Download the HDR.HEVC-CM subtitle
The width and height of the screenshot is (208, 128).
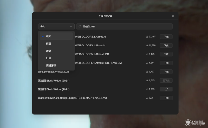click(166, 63)
